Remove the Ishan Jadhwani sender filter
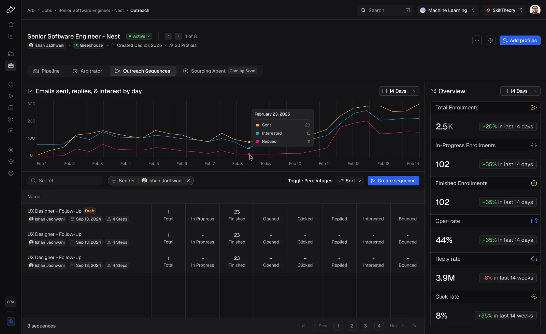 [x=188, y=181]
